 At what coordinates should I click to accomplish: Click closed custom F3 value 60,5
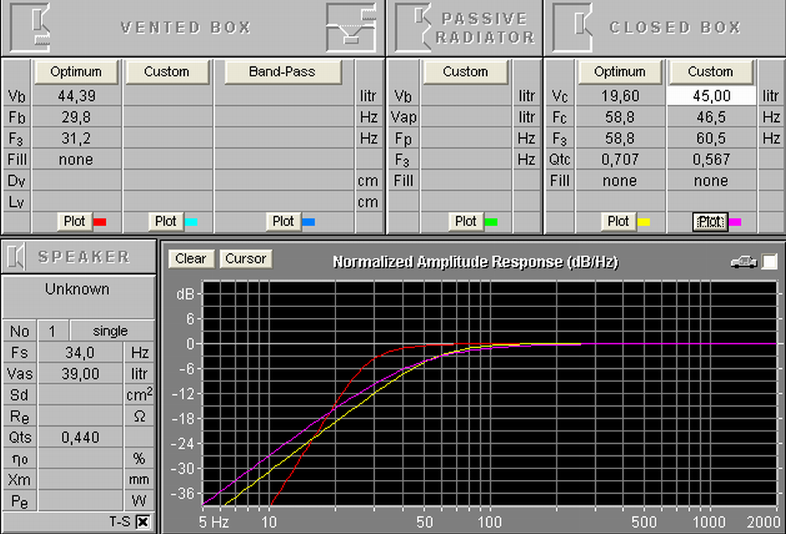[711, 138]
